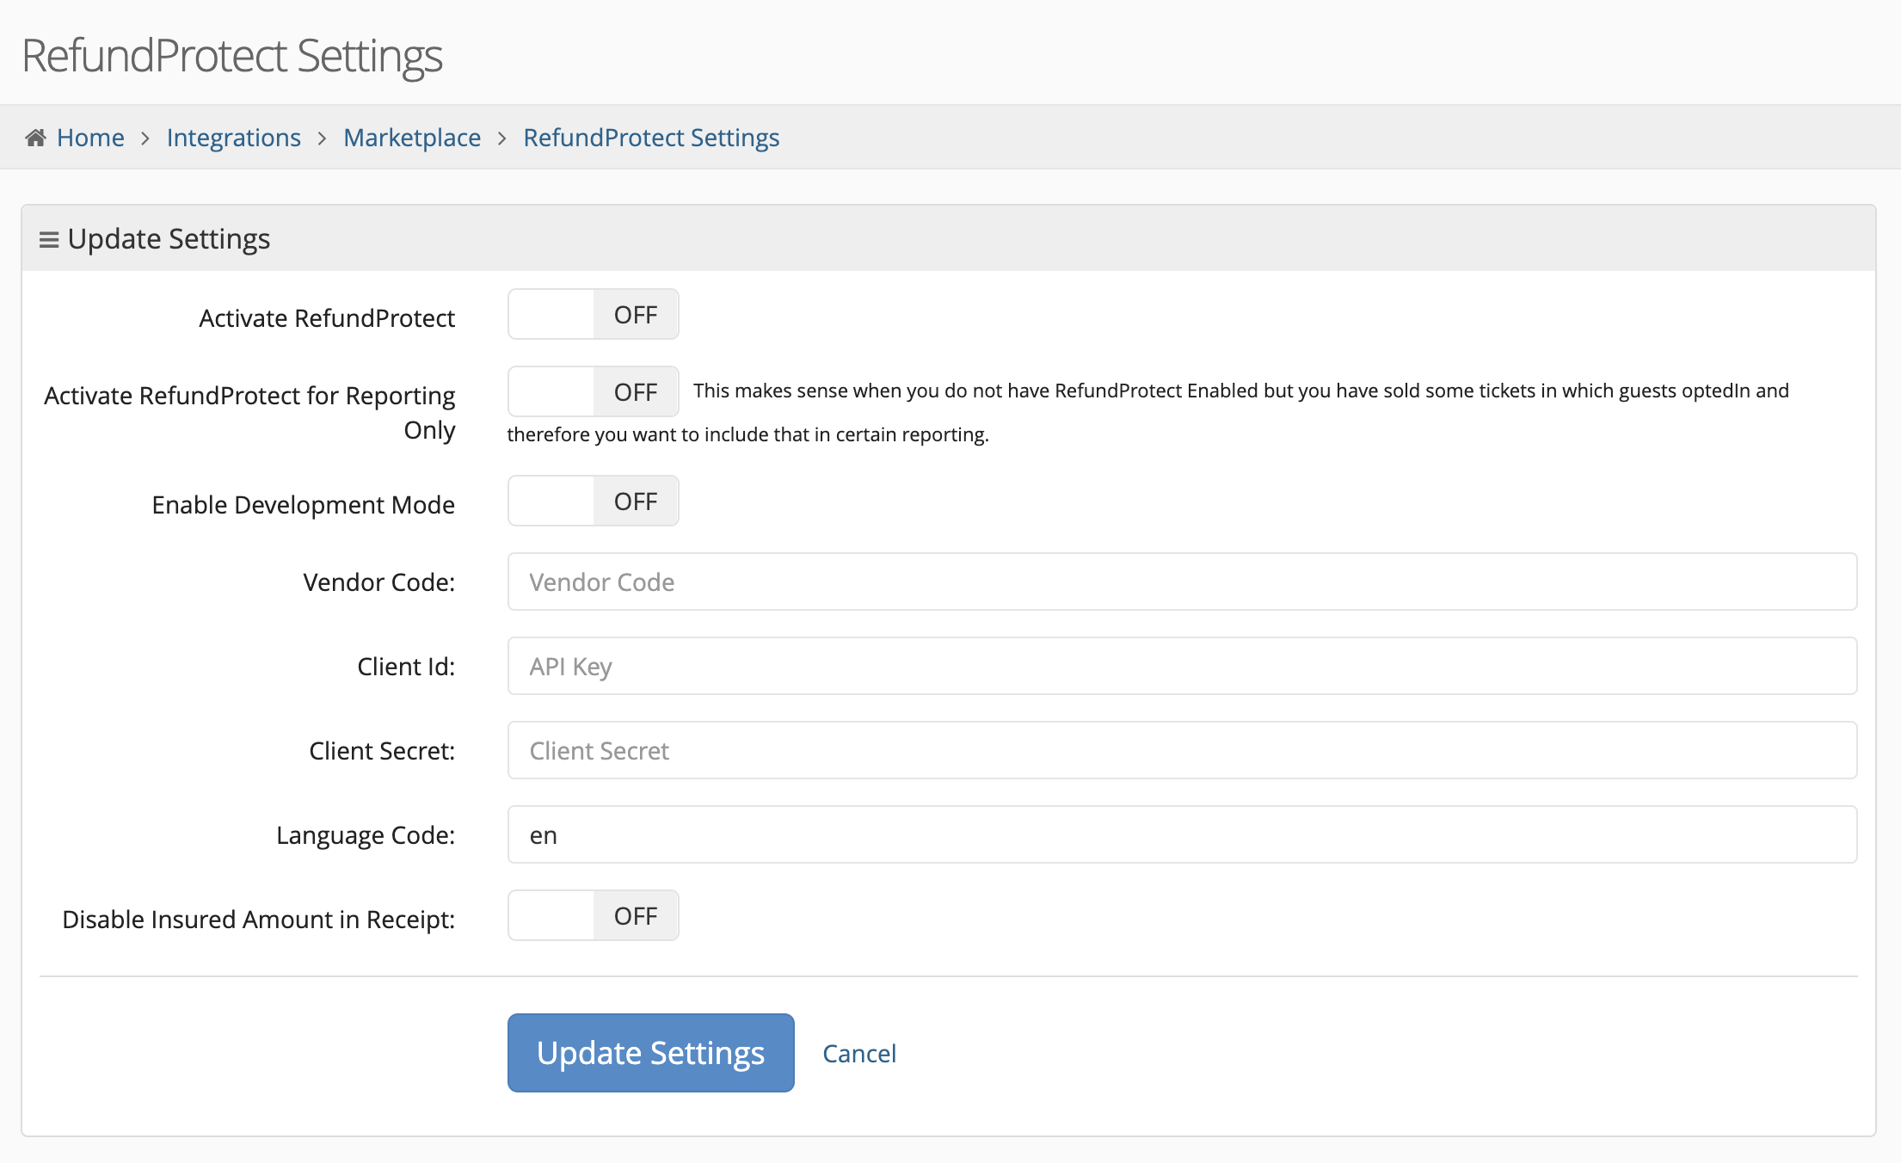Click chevron separator after Home breadcrumb
This screenshot has width=1901, height=1163.
145,138
